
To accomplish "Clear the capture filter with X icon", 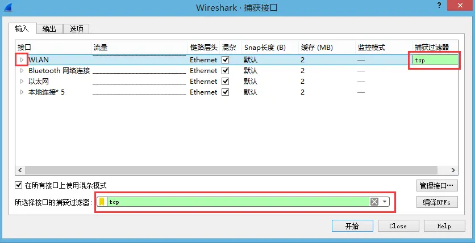I will click(374, 202).
